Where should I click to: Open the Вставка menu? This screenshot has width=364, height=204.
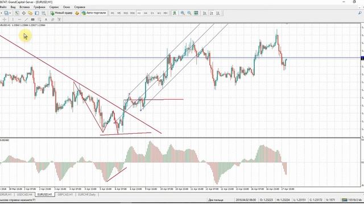click(x=24, y=7)
